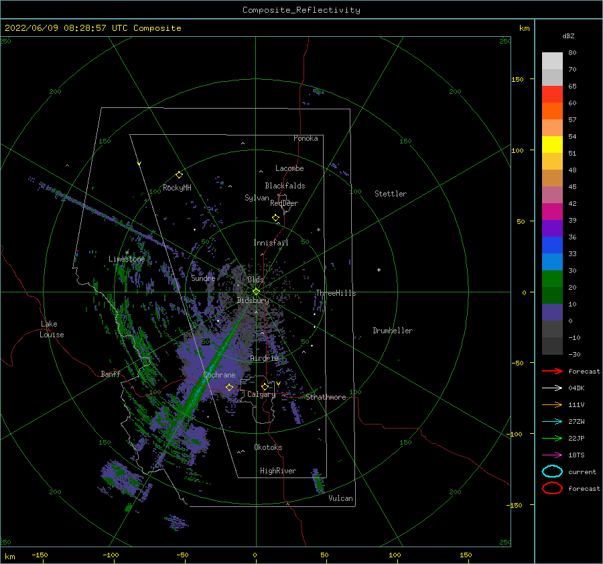Click the yellow diamond marker below Cochrane

[229, 388]
